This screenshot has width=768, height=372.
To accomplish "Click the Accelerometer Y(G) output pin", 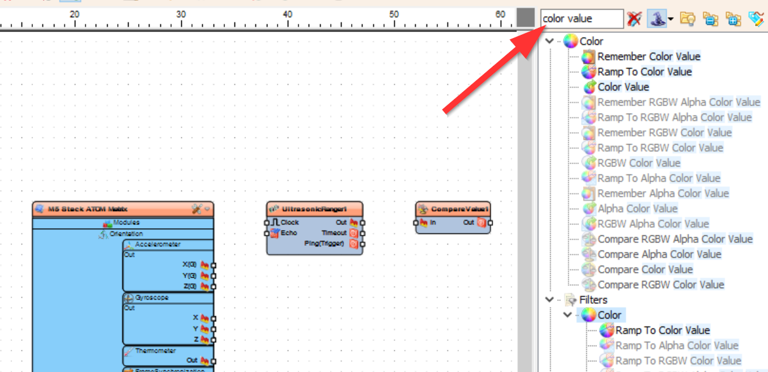I will [214, 276].
